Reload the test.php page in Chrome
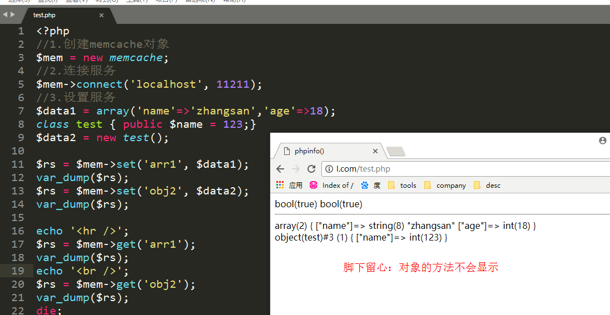Image resolution: width=610 pixels, height=315 pixels. pyautogui.click(x=311, y=169)
